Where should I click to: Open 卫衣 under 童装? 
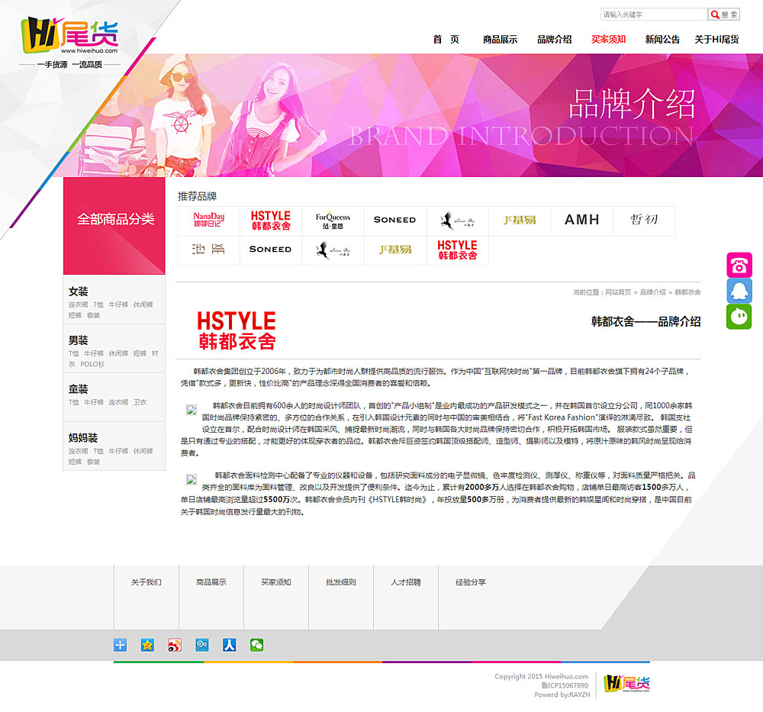point(140,402)
